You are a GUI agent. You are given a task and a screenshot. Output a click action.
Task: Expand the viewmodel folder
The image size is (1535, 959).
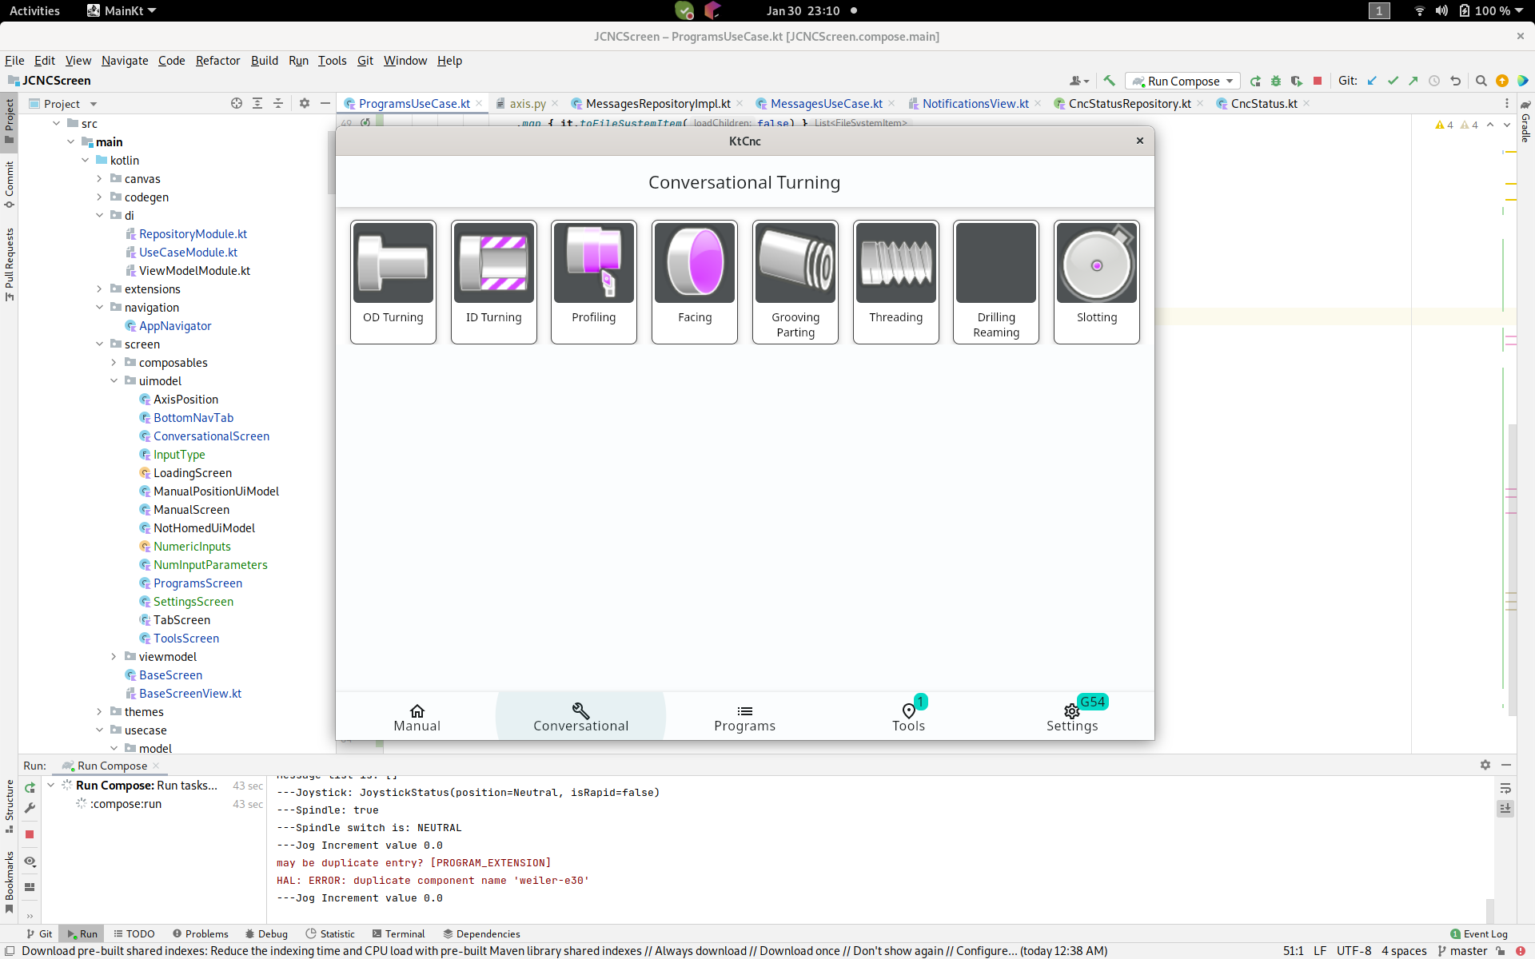click(x=114, y=657)
